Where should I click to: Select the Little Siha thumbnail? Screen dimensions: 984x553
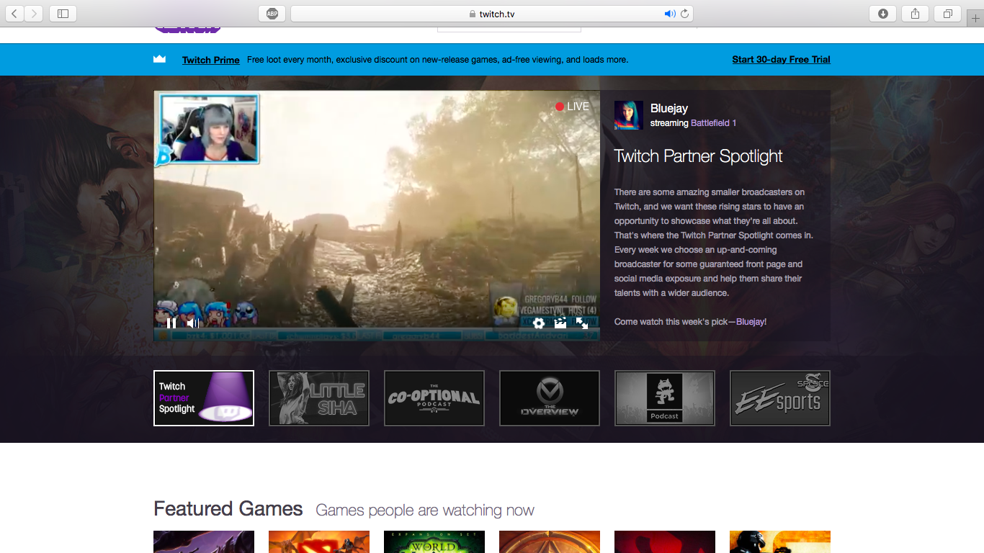[x=319, y=398]
